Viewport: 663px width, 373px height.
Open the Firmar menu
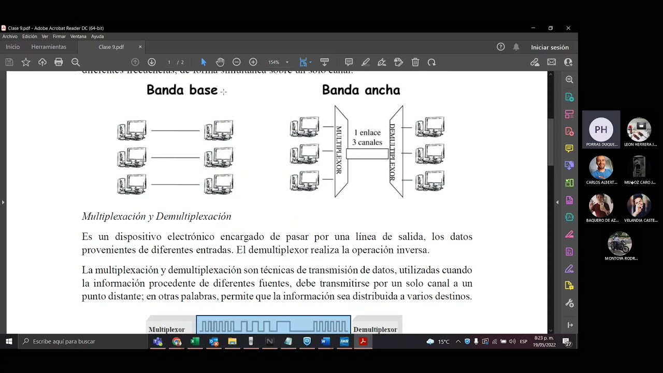(59, 36)
